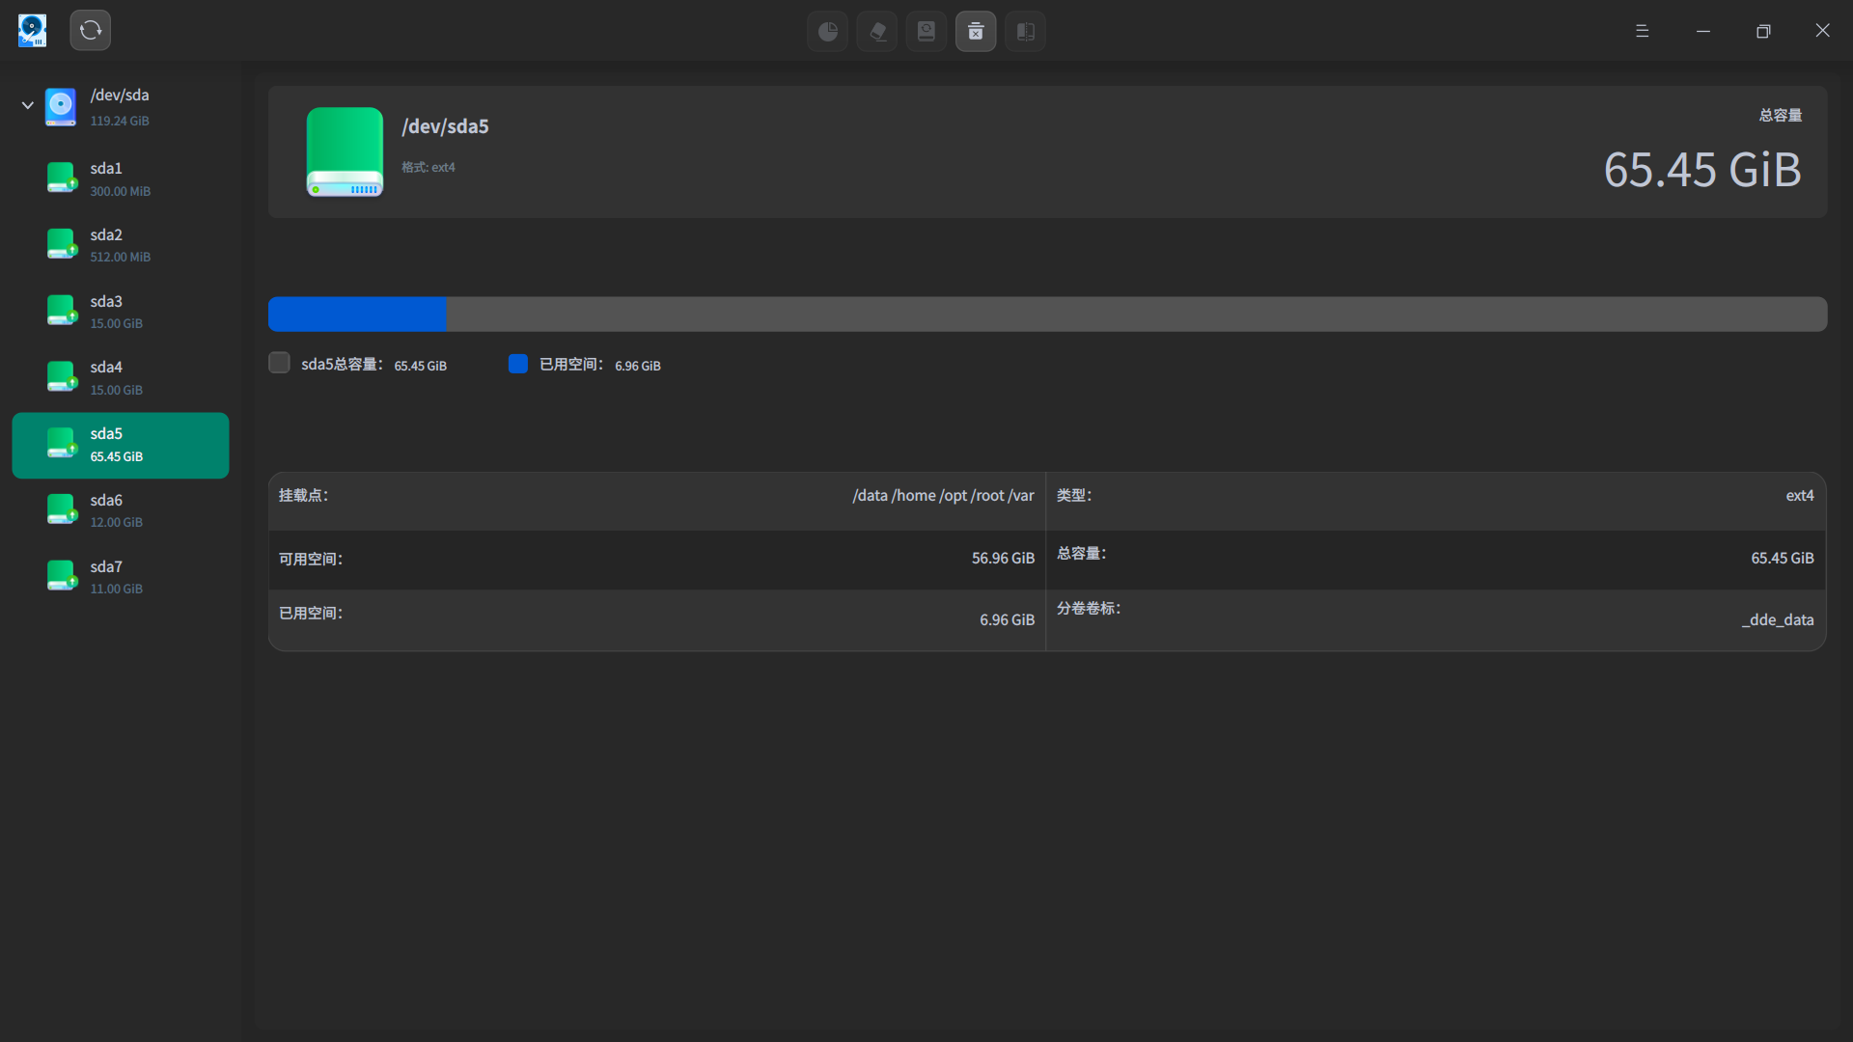
Task: Select the sda3 partition entry
Action: [x=121, y=312]
